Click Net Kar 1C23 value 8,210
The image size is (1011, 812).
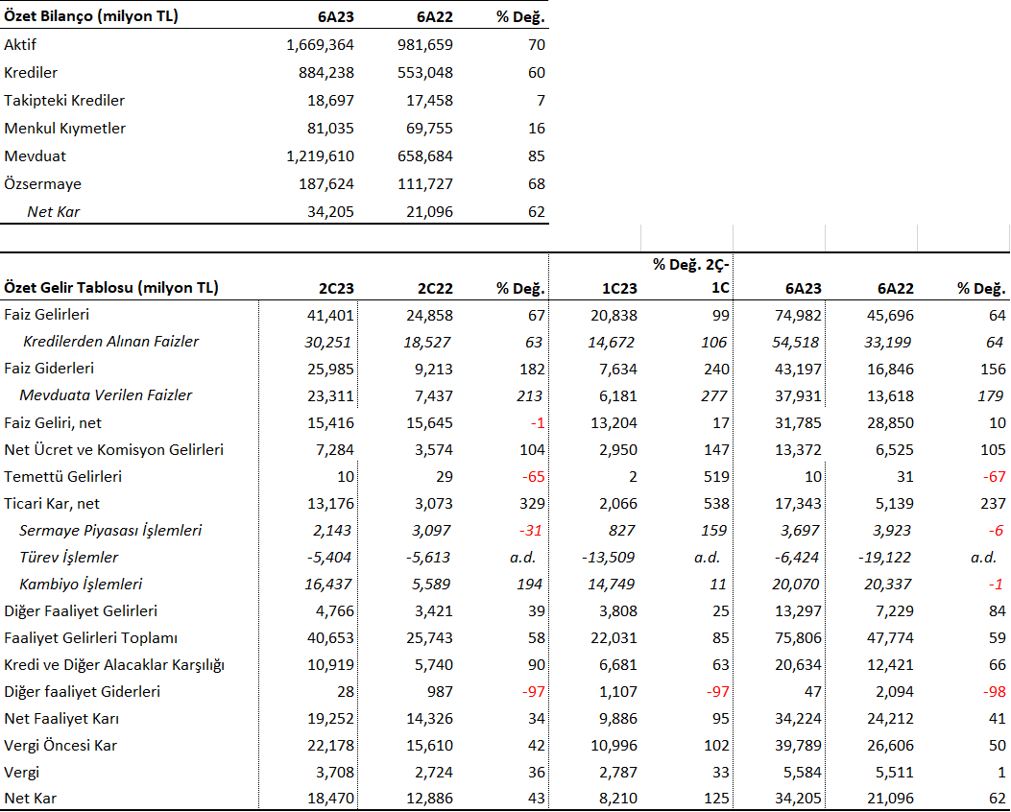617,799
